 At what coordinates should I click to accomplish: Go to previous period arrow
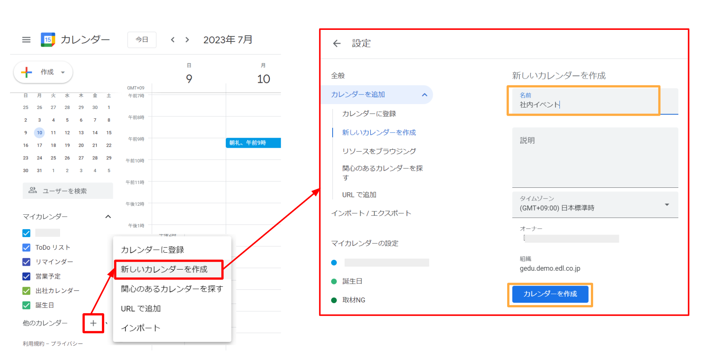(173, 40)
